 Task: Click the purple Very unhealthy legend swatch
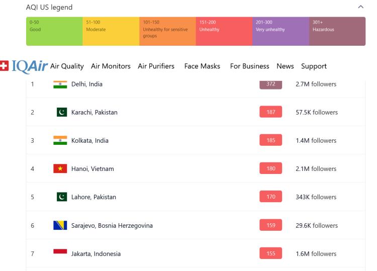tap(280, 31)
